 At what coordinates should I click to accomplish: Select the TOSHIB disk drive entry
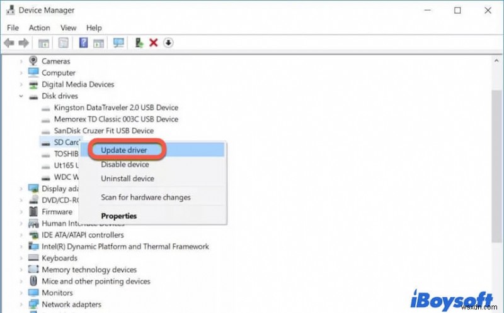[66, 154]
